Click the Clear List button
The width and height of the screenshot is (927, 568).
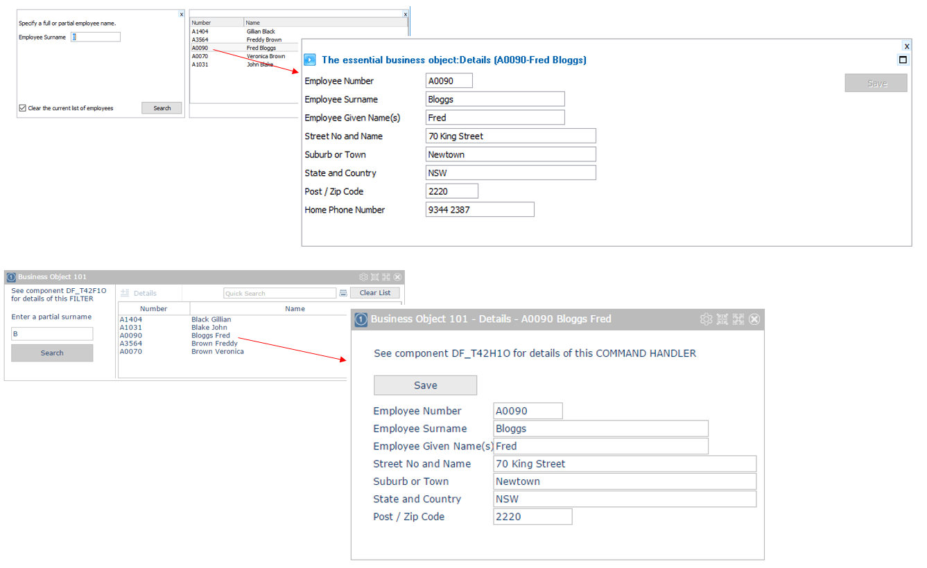click(x=375, y=293)
